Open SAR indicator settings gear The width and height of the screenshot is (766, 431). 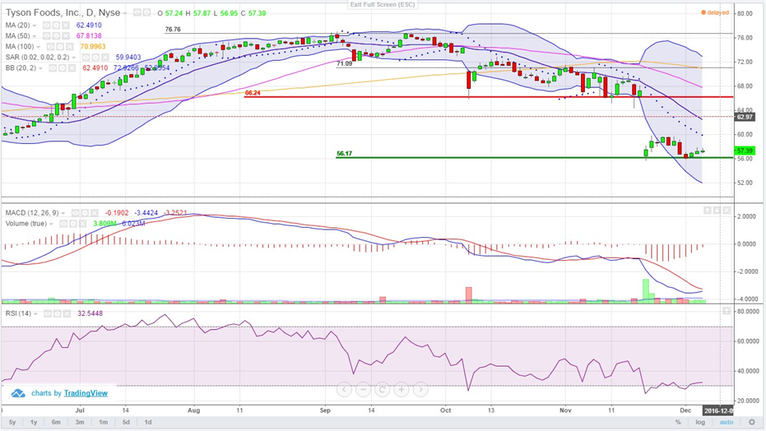[95, 57]
